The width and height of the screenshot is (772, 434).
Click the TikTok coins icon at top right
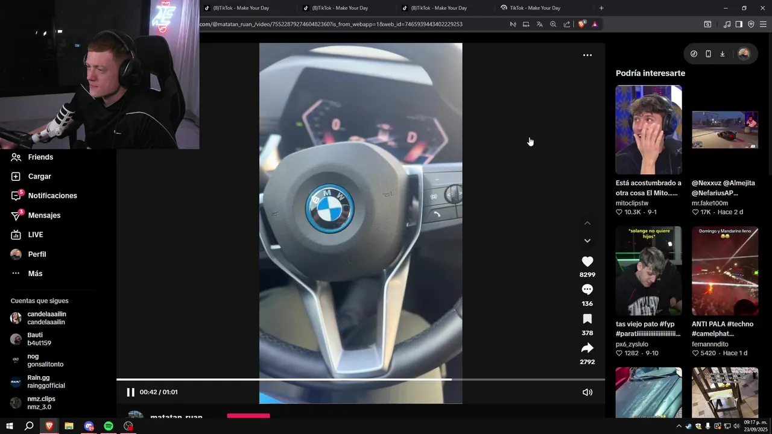coord(694,54)
